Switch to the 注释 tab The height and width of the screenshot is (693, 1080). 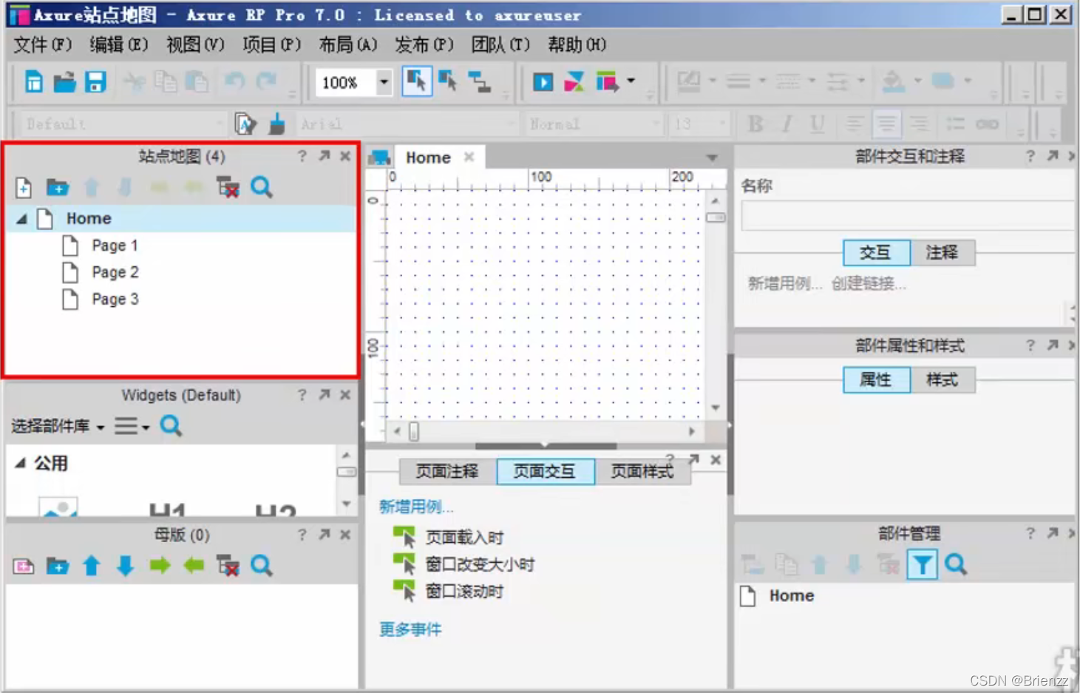pos(943,252)
